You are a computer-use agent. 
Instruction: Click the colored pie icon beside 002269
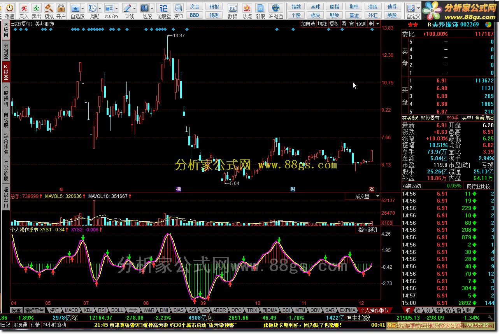pyautogui.click(x=488, y=24)
